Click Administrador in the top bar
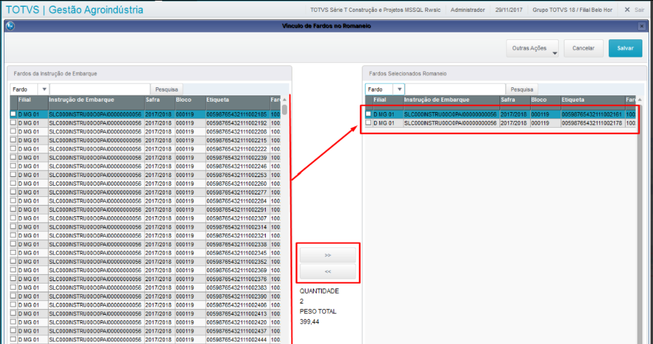653x344 pixels. (468, 9)
